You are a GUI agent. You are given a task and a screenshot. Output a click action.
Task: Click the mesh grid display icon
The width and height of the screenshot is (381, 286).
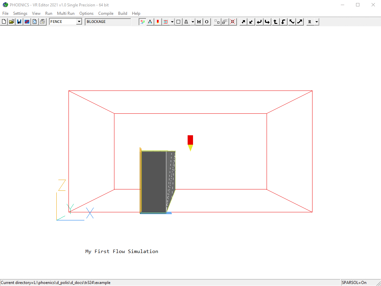pos(165,22)
